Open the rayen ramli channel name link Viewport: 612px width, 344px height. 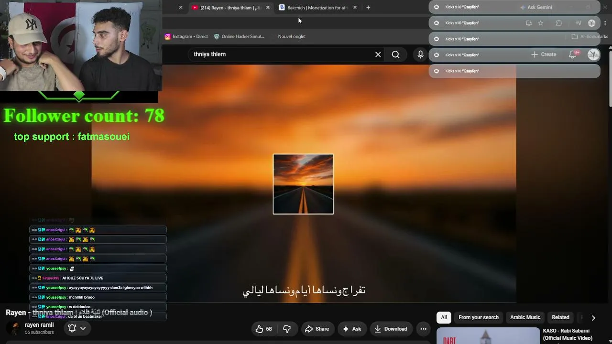pyautogui.click(x=39, y=325)
